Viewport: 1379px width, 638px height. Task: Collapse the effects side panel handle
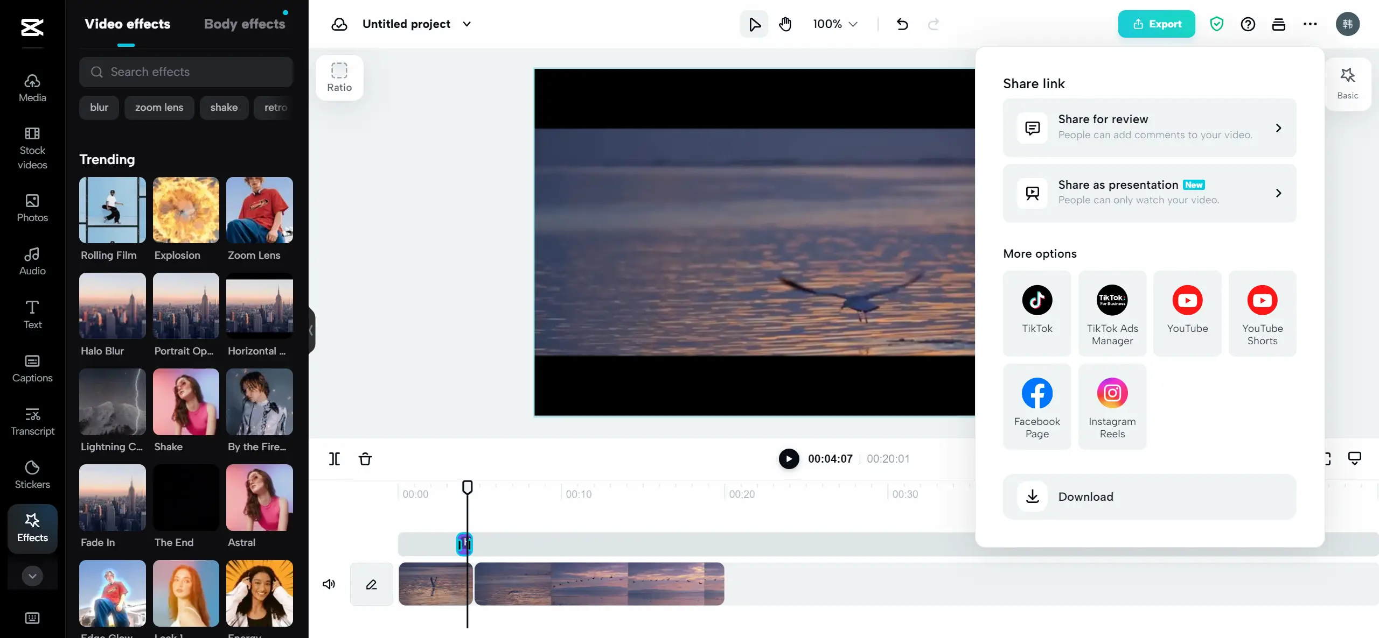point(311,330)
